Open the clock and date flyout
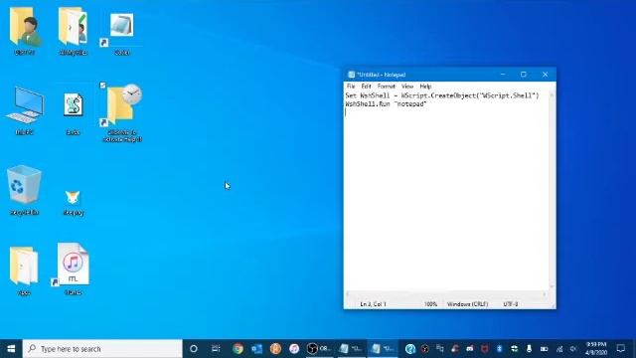Screen dimensions: 636x358 coord(595,349)
